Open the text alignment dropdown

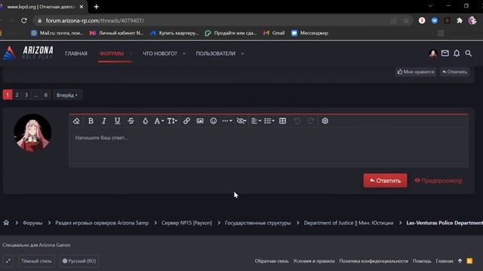tap(256, 121)
